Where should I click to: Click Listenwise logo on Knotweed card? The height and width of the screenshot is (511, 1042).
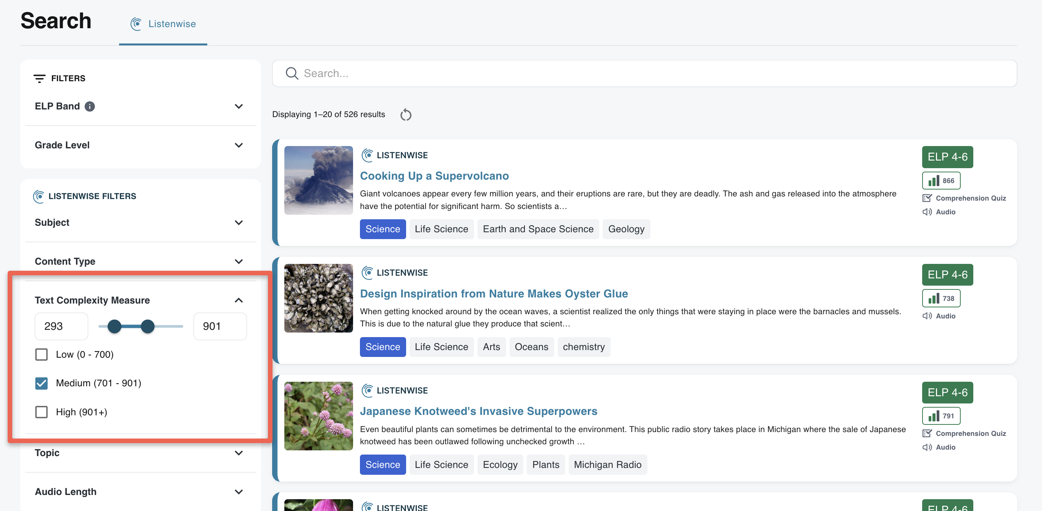[x=367, y=390]
